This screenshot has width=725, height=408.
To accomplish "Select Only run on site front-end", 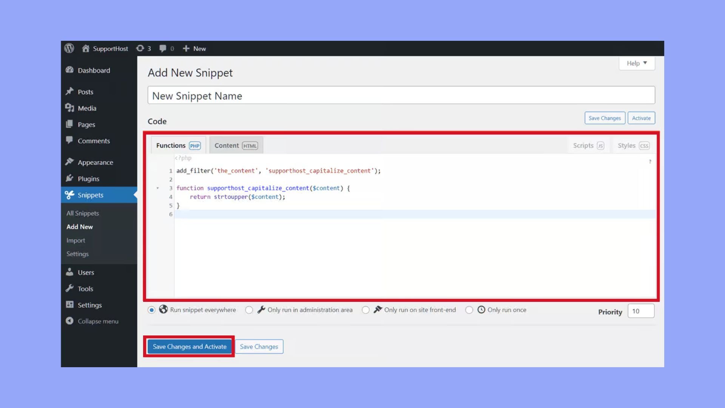I will point(366,310).
